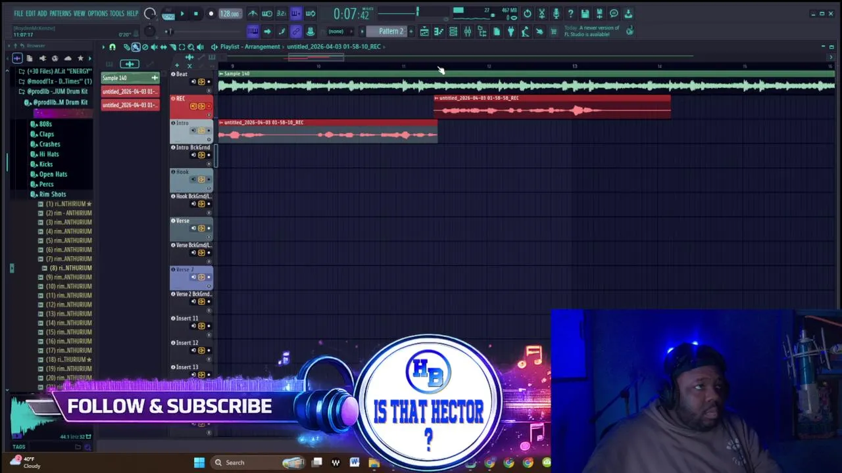The image size is (842, 473).
Task: Open the project info chat bubble icon
Action: [614, 13]
